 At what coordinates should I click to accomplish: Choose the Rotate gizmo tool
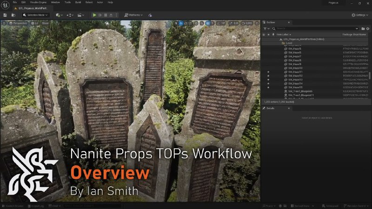tap(186, 23)
